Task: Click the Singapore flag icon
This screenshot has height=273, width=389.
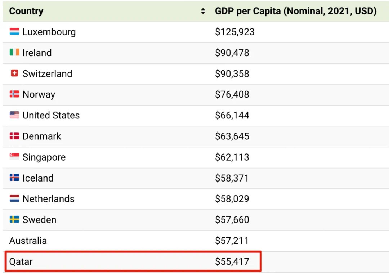Action: (14, 157)
